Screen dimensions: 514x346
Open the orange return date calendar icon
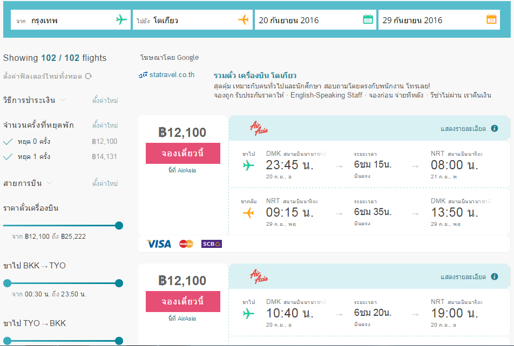pos(491,19)
